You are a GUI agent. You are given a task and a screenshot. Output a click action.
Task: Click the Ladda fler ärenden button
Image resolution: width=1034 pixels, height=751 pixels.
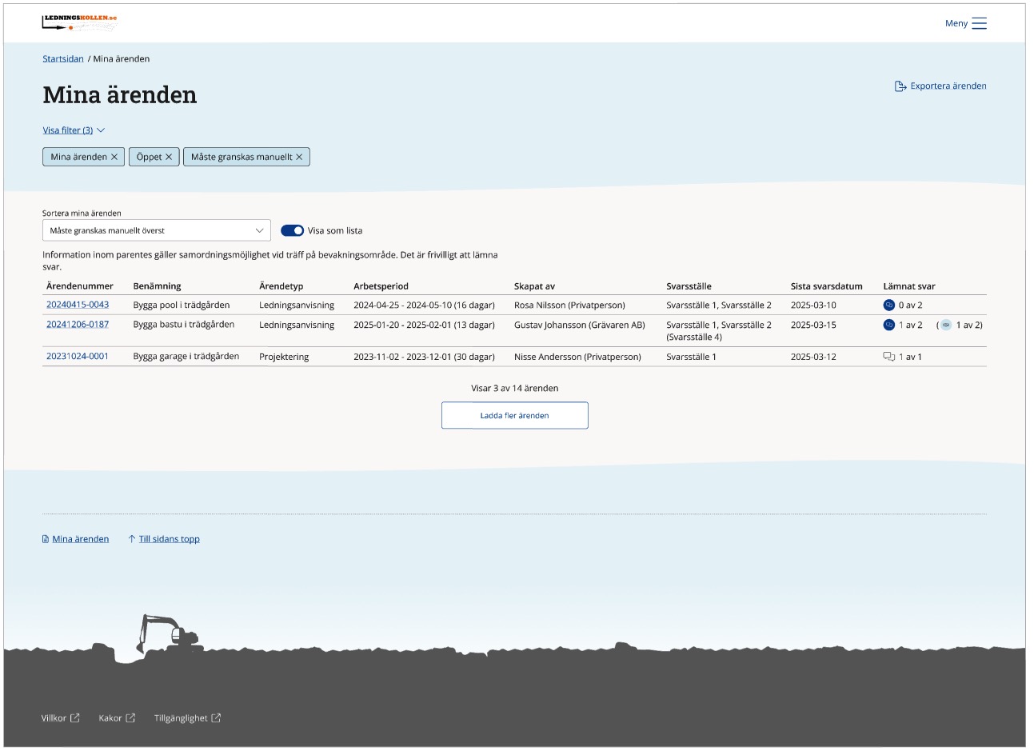point(515,415)
